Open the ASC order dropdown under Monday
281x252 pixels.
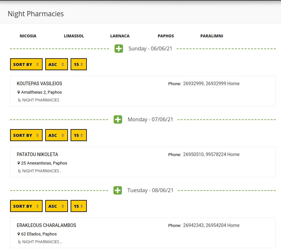click(56, 135)
